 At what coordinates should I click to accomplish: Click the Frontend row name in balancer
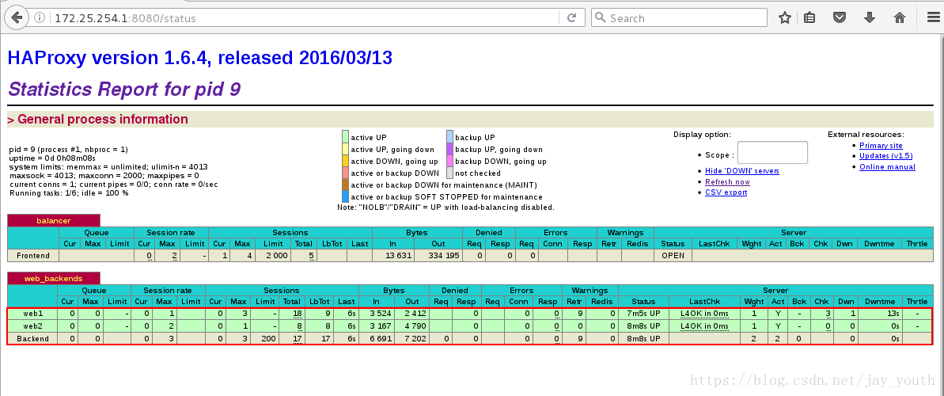point(33,256)
